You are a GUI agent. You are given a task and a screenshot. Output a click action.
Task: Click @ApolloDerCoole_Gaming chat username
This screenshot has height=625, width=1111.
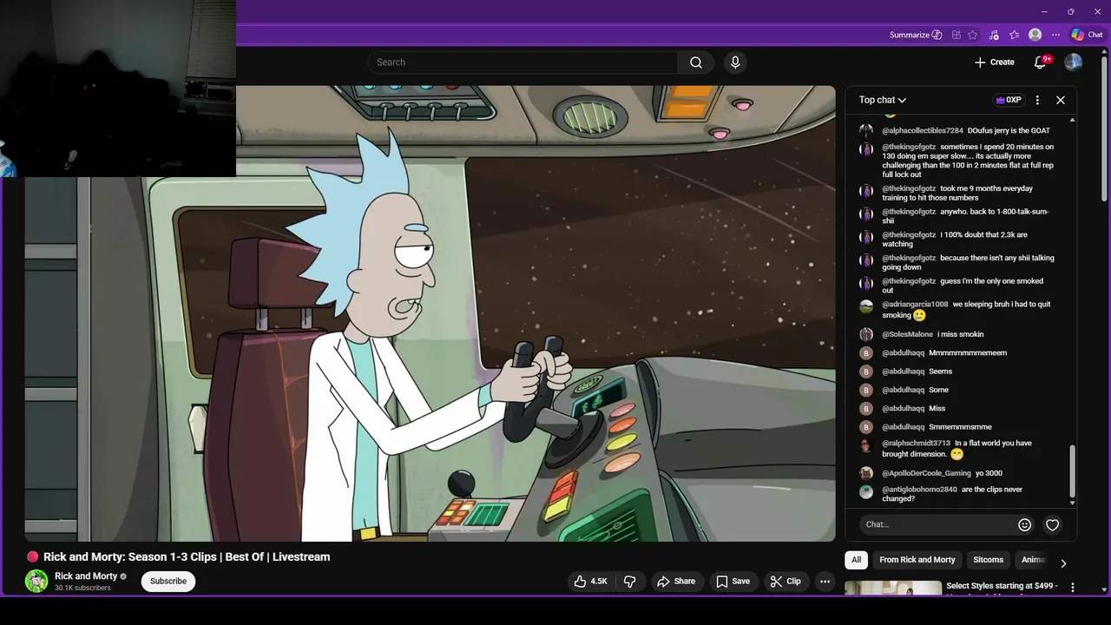pos(926,473)
